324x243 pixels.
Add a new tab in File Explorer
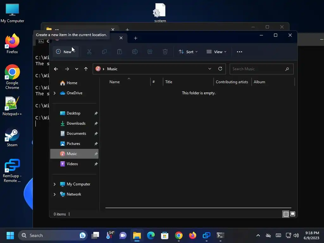[135, 38]
